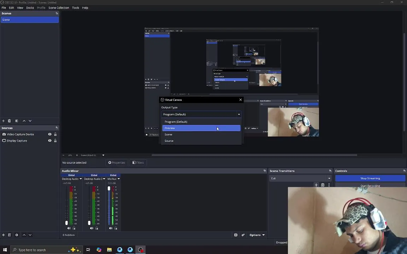Lock the Display Capture source
Image resolution: width=407 pixels, height=254 pixels.
click(55, 141)
